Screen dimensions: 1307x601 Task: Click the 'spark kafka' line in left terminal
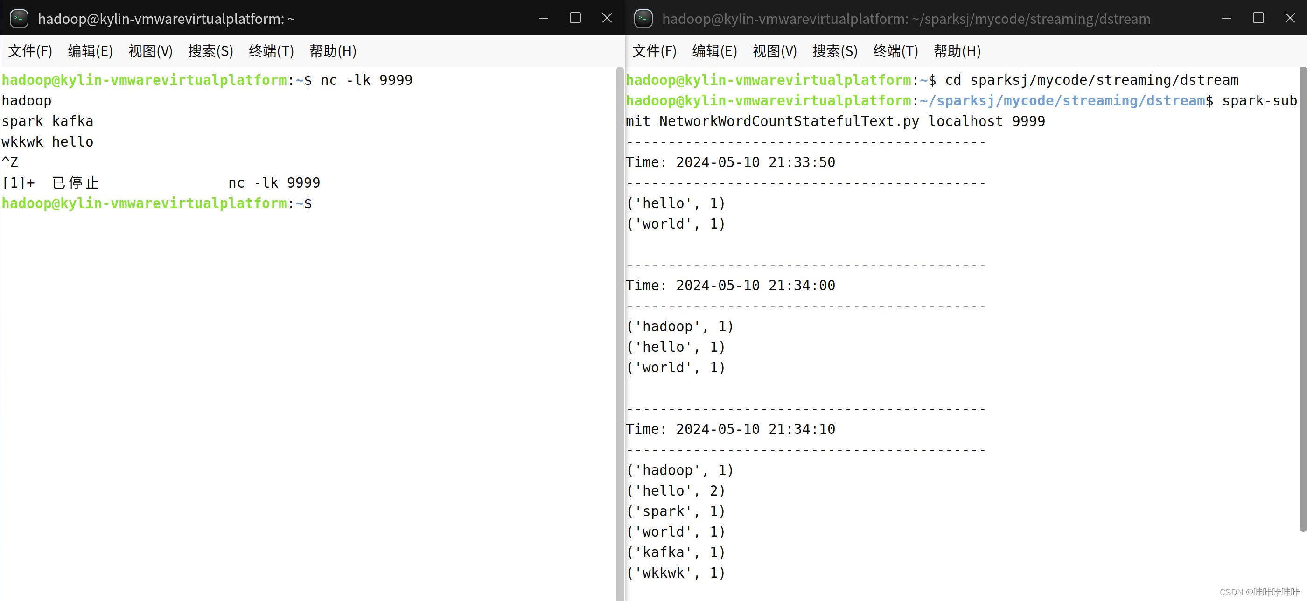(47, 121)
